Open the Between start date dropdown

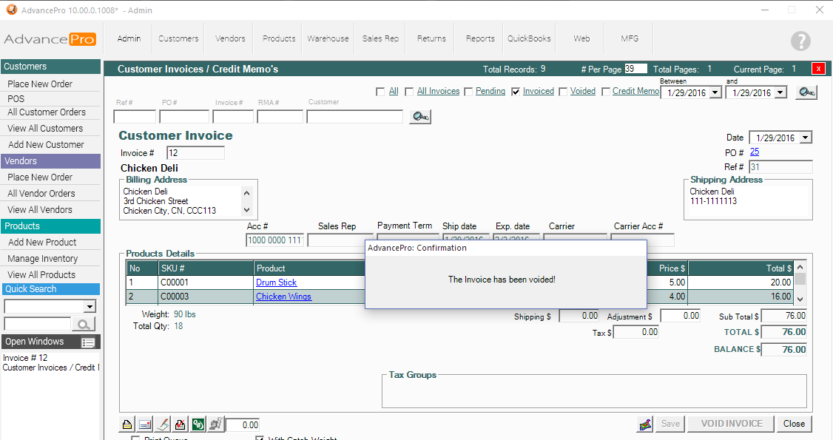(715, 93)
